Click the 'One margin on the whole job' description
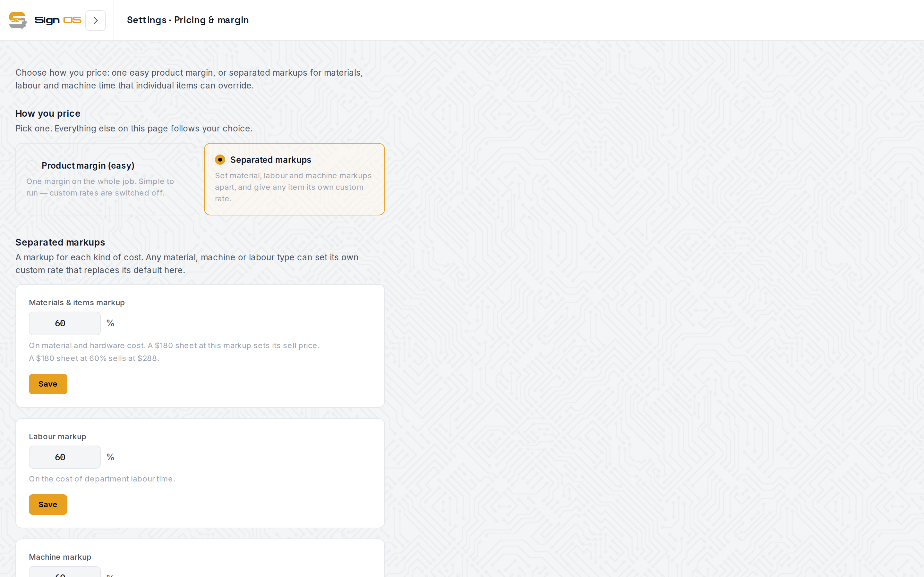The width and height of the screenshot is (924, 577). pyautogui.click(x=100, y=187)
